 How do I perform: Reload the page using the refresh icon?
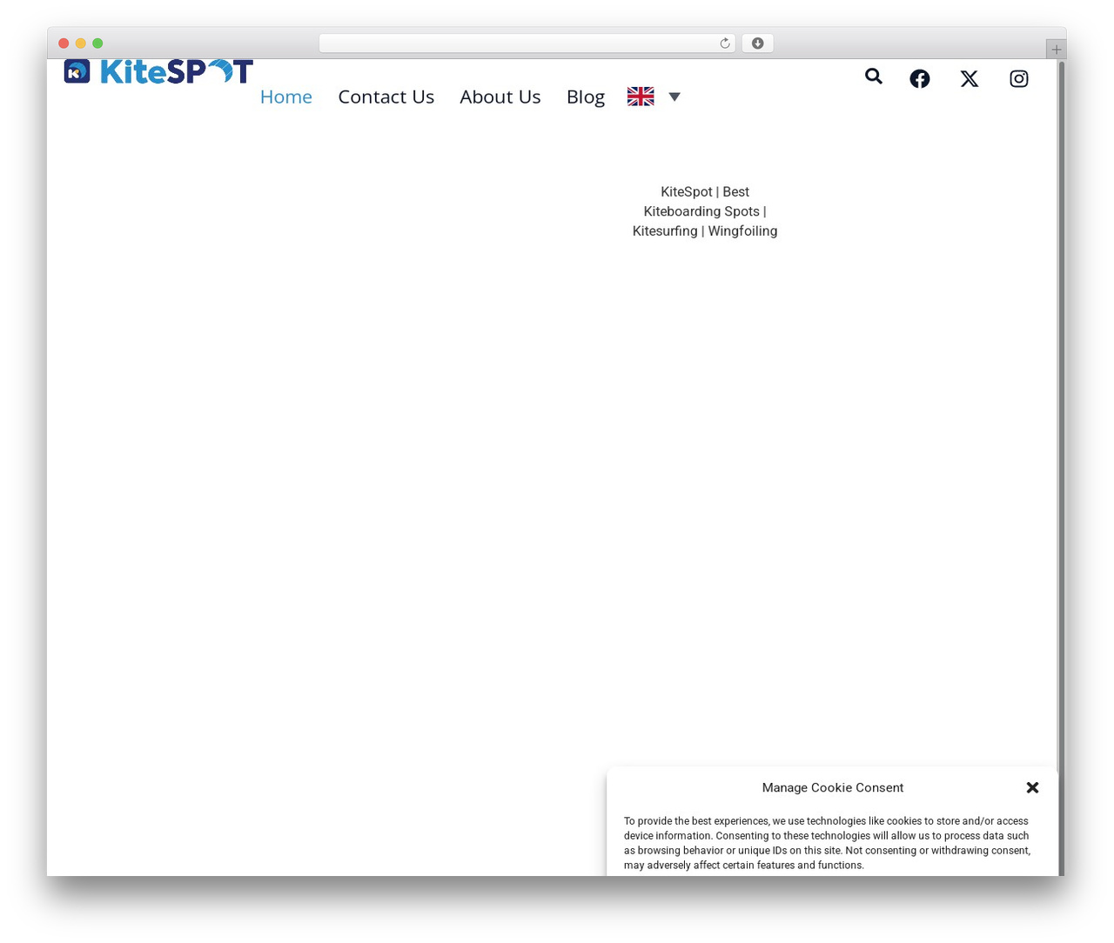(x=724, y=43)
